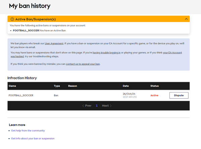Follow the your EA Account link
Viewport: 201px width, 149px height.
click(x=172, y=52)
